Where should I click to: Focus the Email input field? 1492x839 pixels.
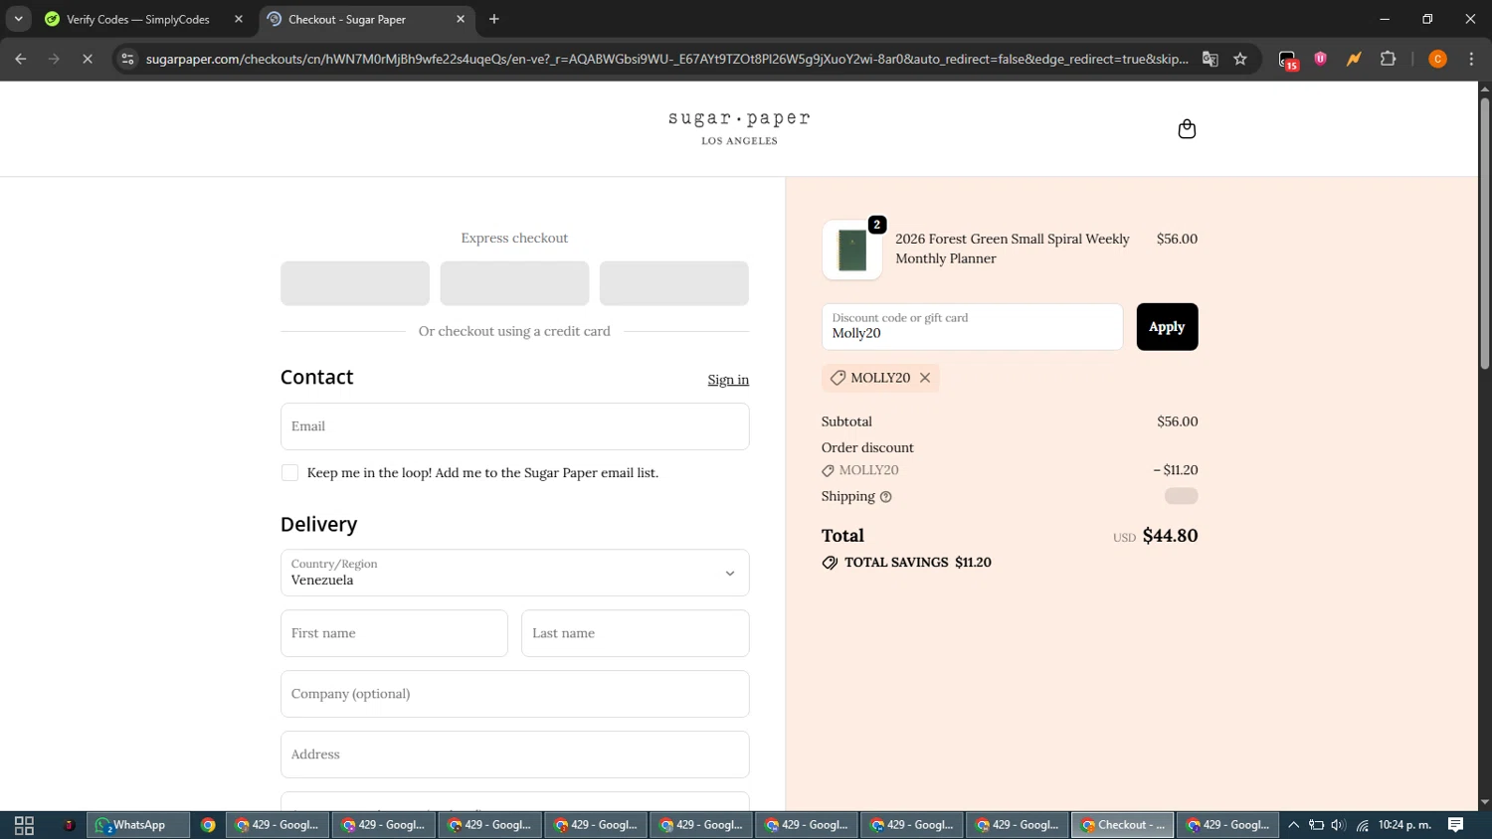(514, 426)
